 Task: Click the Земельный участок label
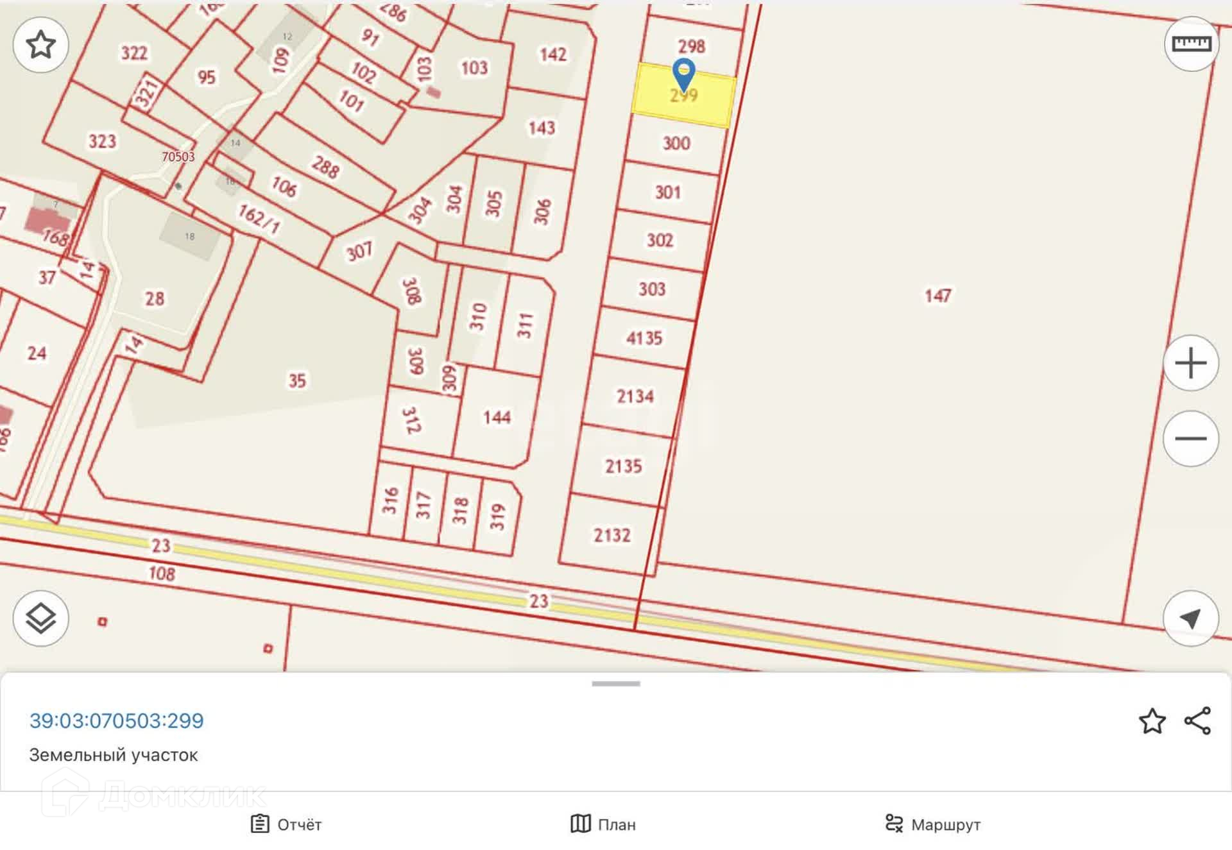coord(114,755)
